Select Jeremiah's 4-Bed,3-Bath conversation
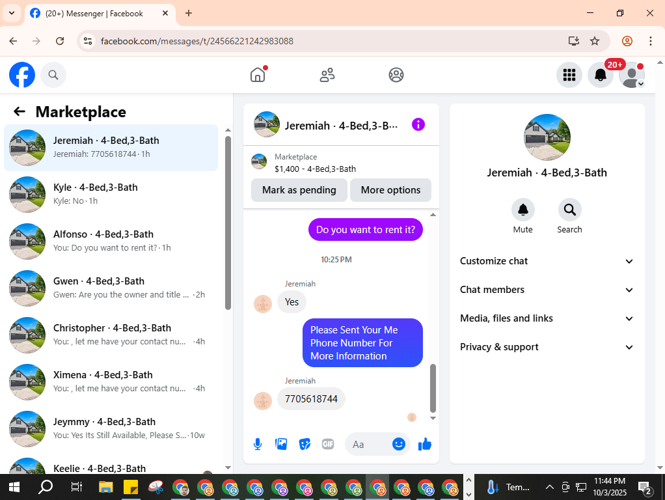665x500 pixels. (x=111, y=148)
